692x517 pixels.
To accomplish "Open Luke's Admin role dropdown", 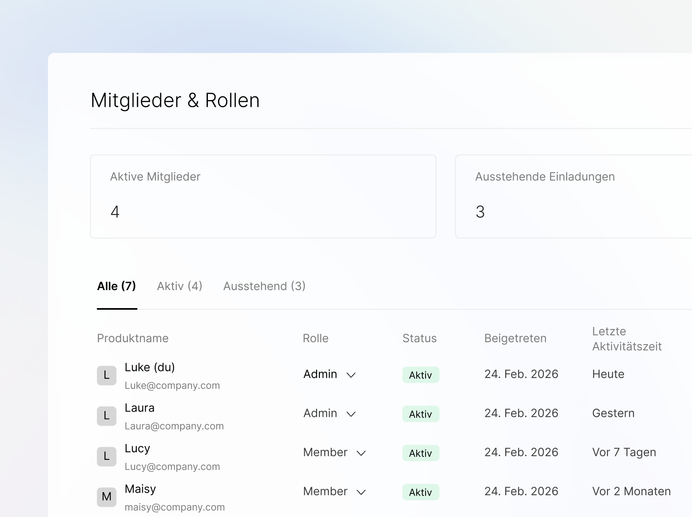I will [330, 374].
